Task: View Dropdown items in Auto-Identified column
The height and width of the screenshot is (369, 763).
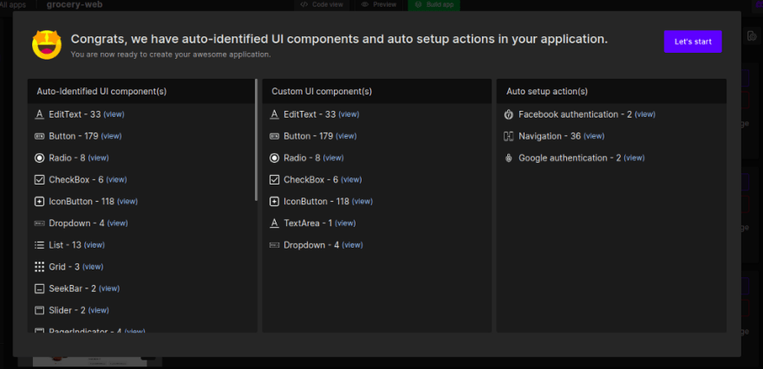Action: click(117, 223)
